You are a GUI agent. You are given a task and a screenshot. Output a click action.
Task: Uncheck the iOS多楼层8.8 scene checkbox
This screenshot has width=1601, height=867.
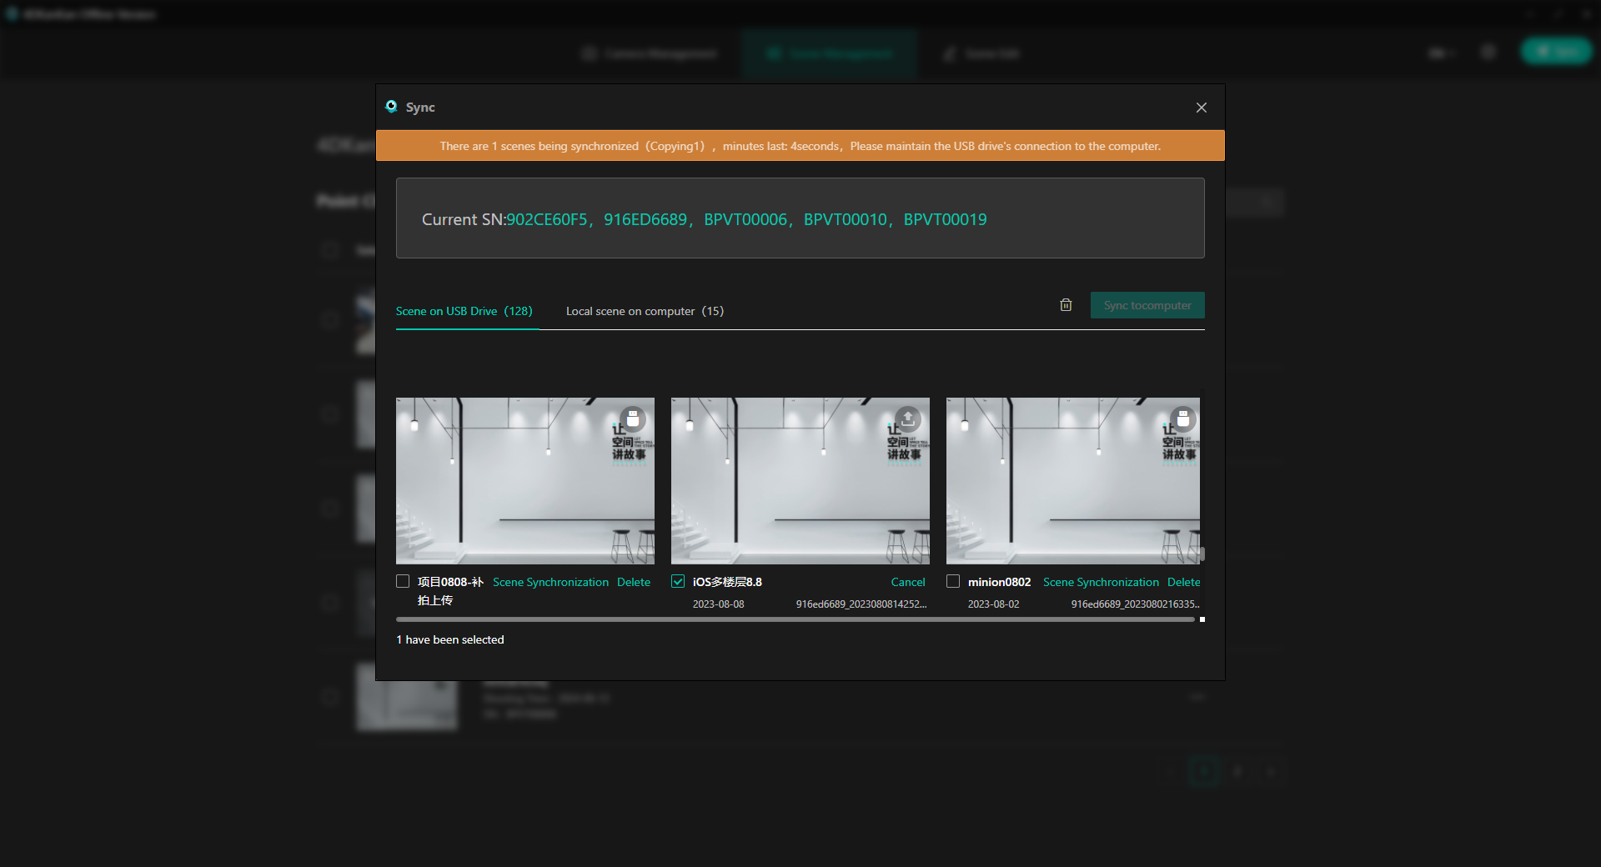[678, 582]
